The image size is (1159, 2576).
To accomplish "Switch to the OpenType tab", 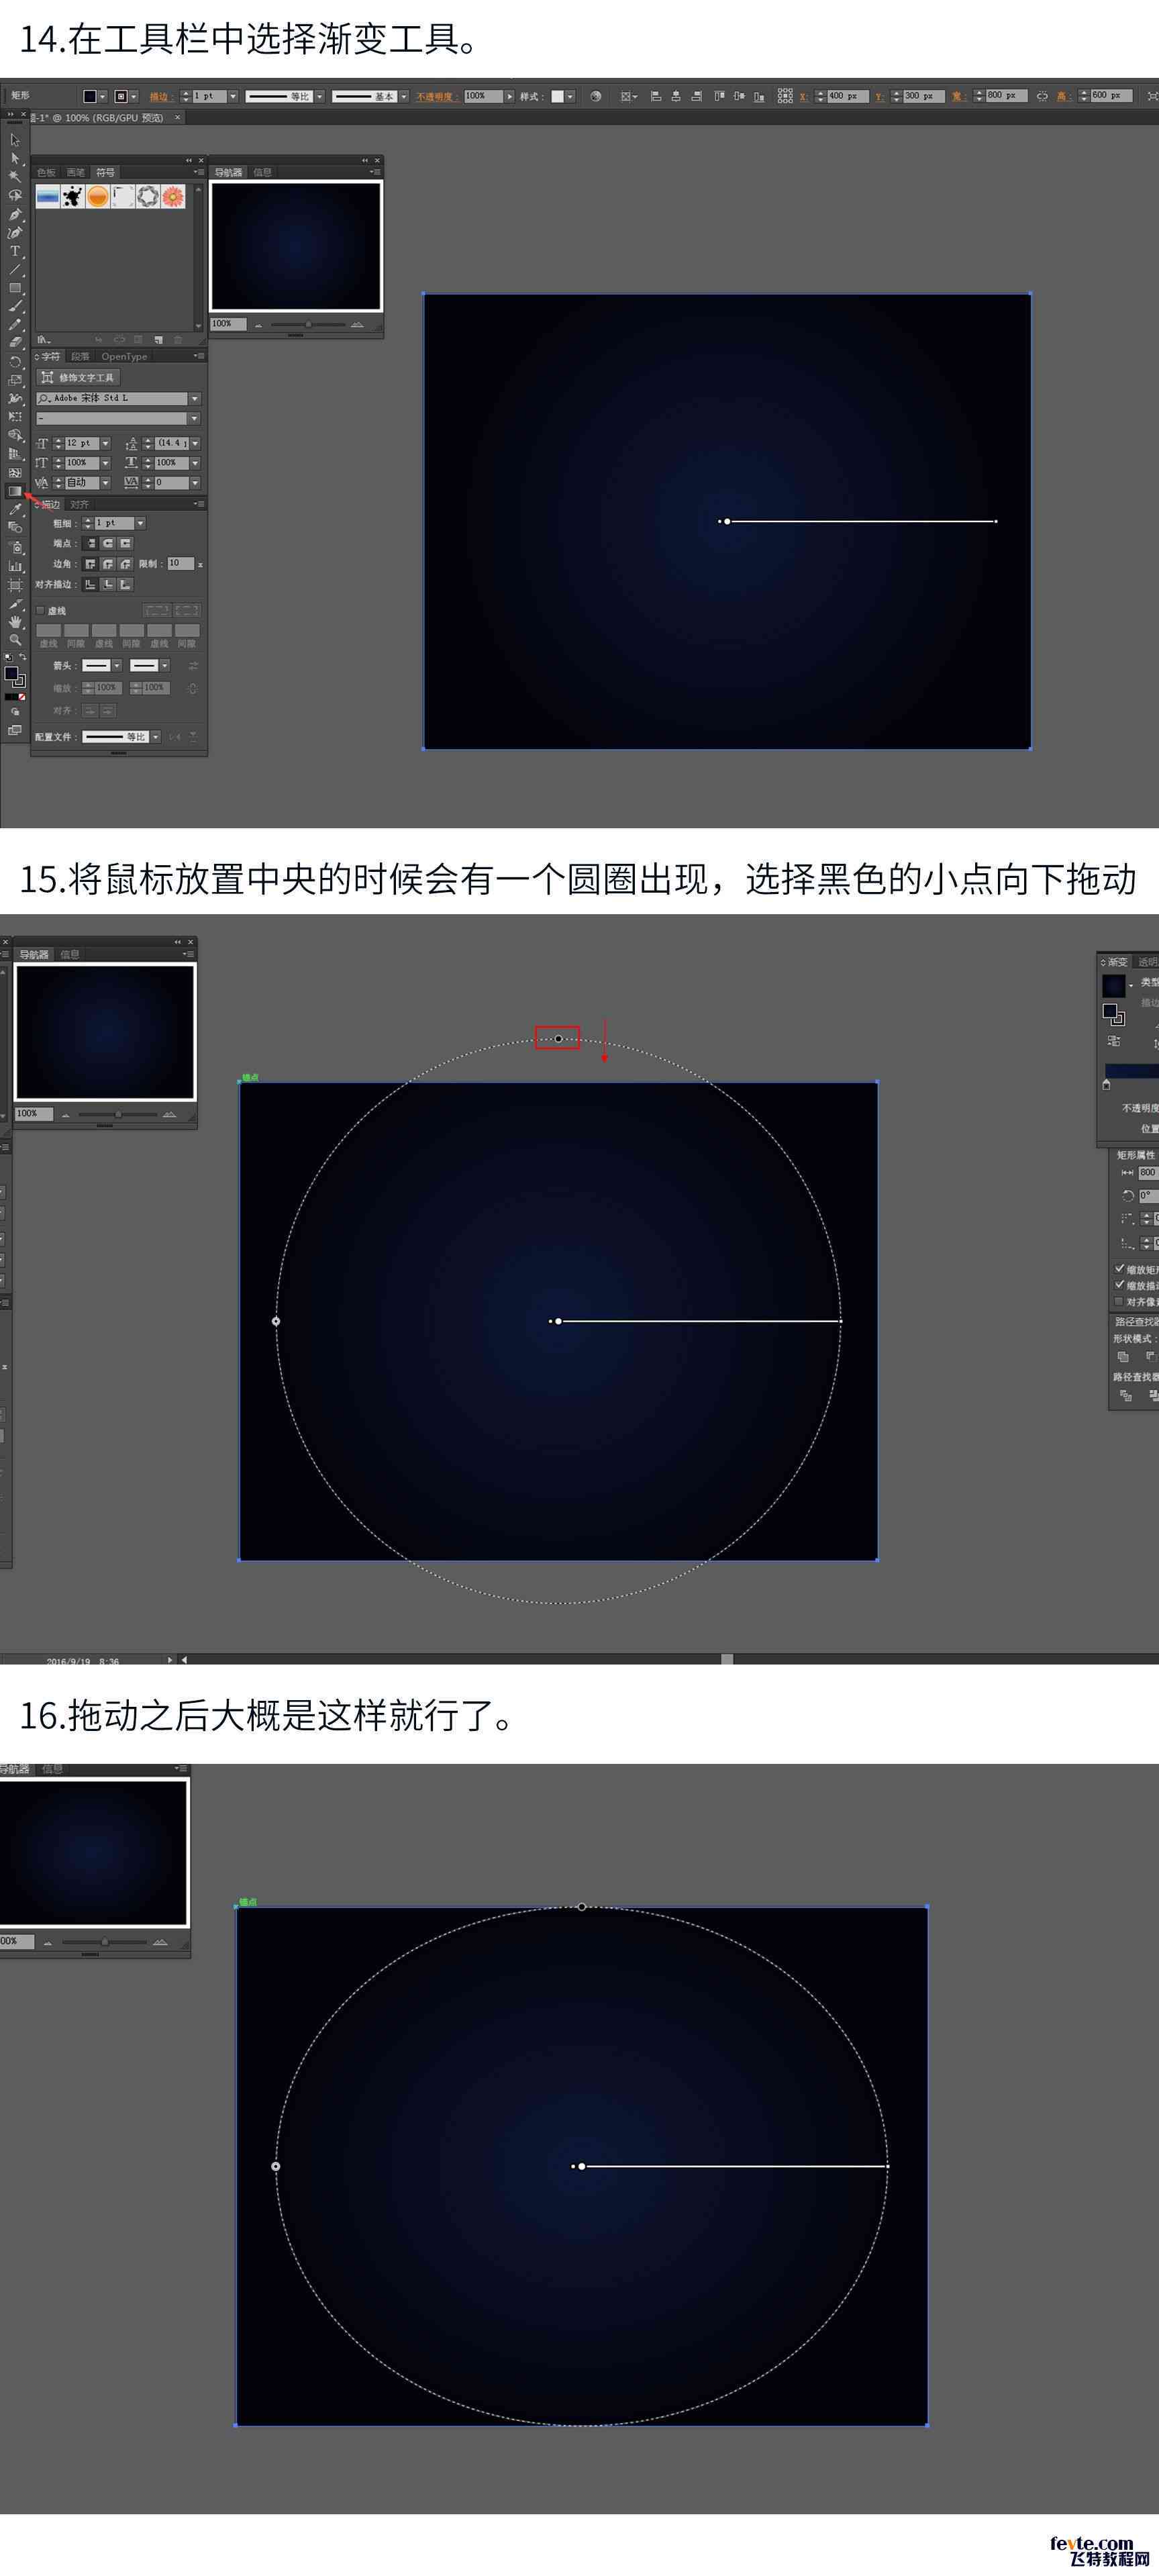I will [124, 356].
